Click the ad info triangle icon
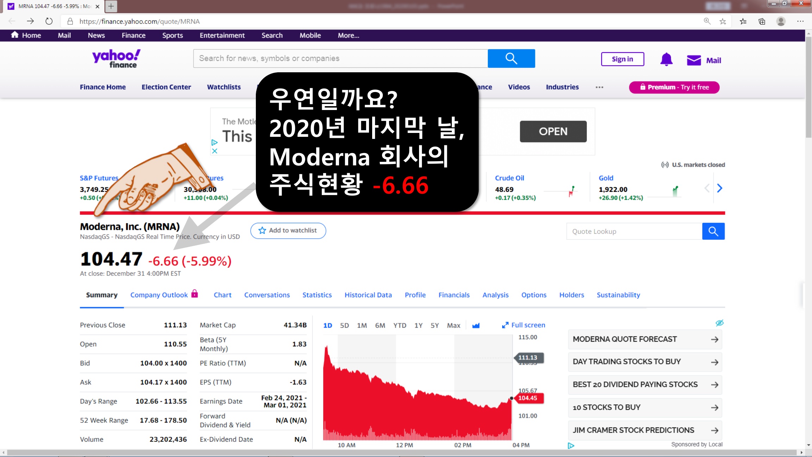The height and width of the screenshot is (457, 812). click(x=215, y=142)
